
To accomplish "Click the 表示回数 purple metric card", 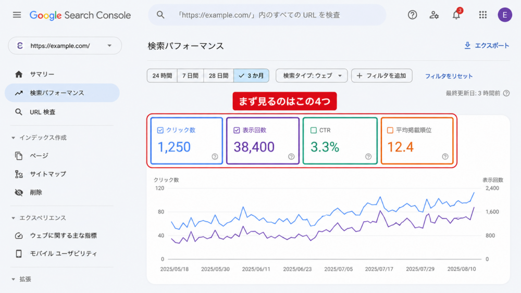I will point(263,141).
